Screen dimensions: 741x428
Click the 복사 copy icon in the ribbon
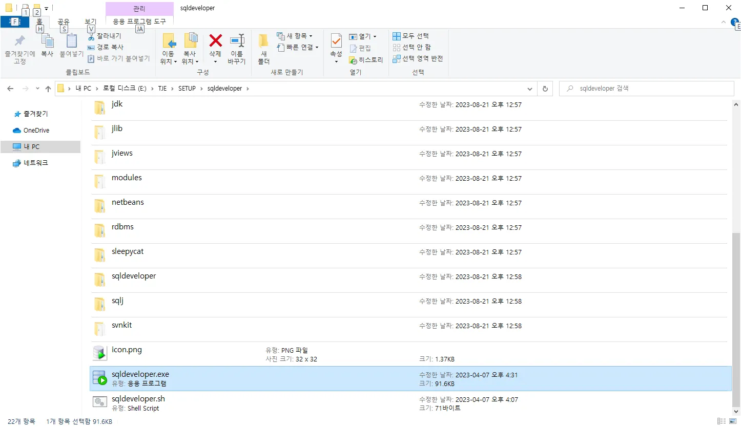pyautogui.click(x=47, y=45)
